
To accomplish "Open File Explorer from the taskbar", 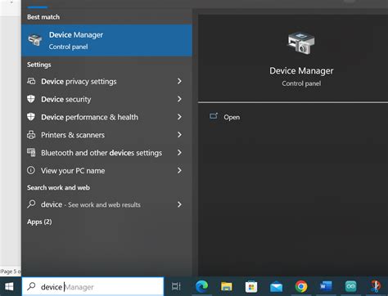I will 226,286.
